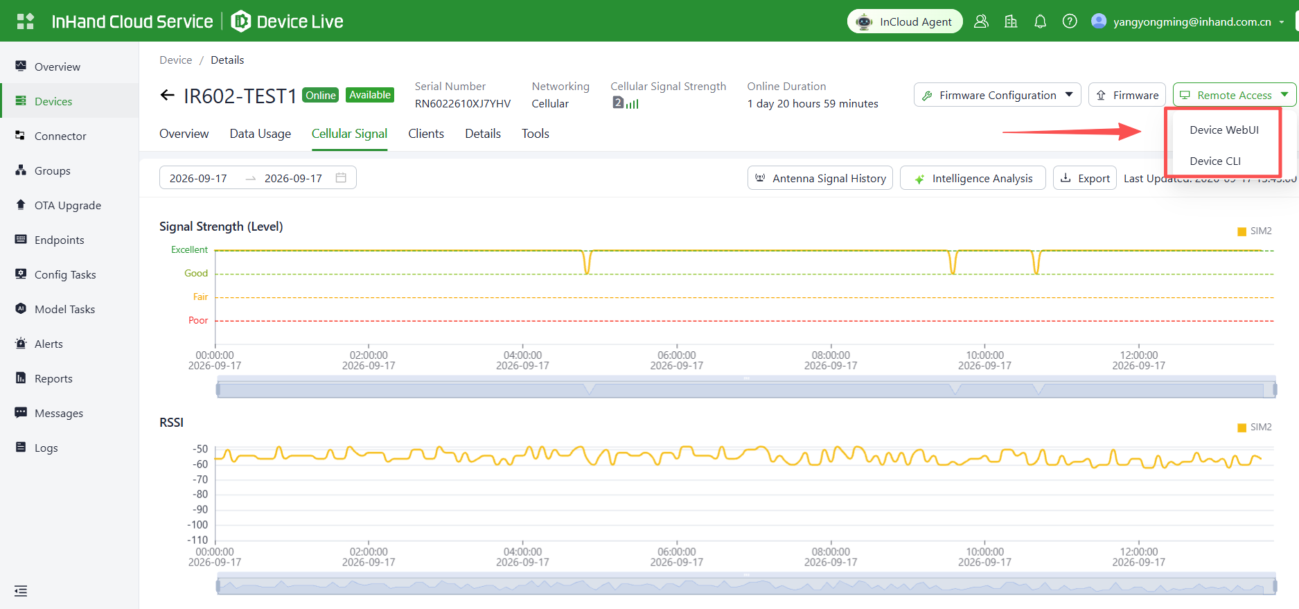Open Overview in the sidebar
This screenshot has height=609, width=1299.
coord(69,67)
